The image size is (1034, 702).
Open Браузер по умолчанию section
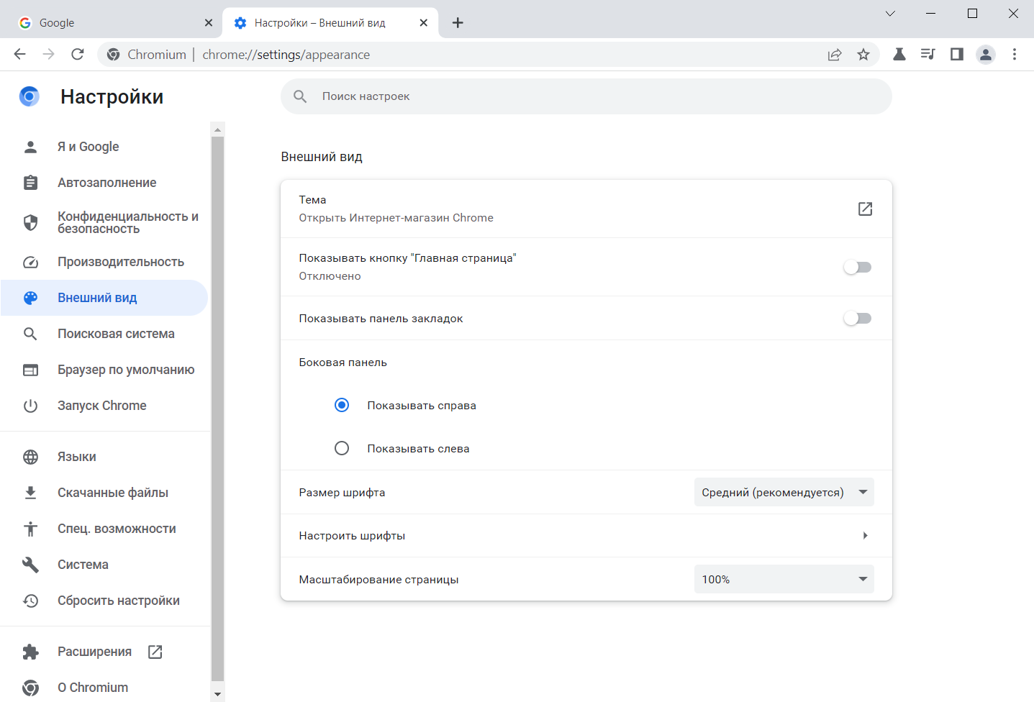coord(104,370)
